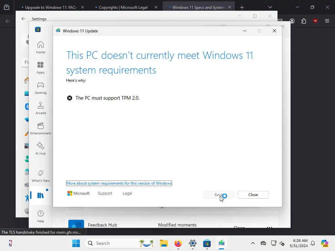Open File Explorer from taskbar
This screenshot has height=251, width=335.
[164, 243]
